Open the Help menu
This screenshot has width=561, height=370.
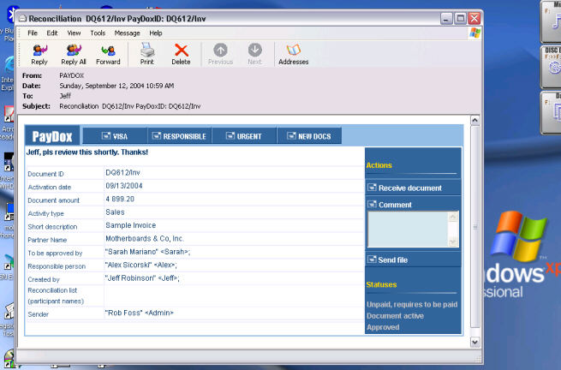[156, 33]
